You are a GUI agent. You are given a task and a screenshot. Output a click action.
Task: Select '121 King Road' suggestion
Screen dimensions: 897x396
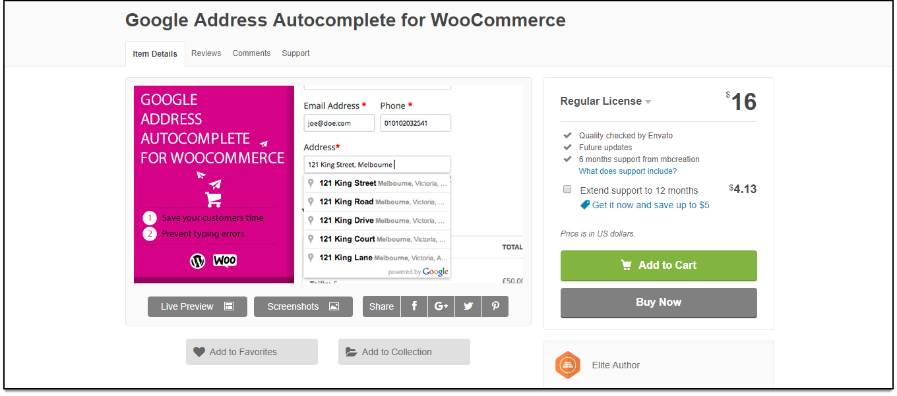pos(377,202)
